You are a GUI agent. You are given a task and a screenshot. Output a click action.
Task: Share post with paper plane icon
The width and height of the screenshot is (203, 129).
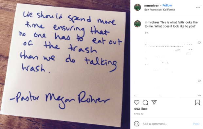click(154, 102)
